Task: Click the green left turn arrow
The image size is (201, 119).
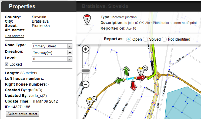Action: coord(119,80)
